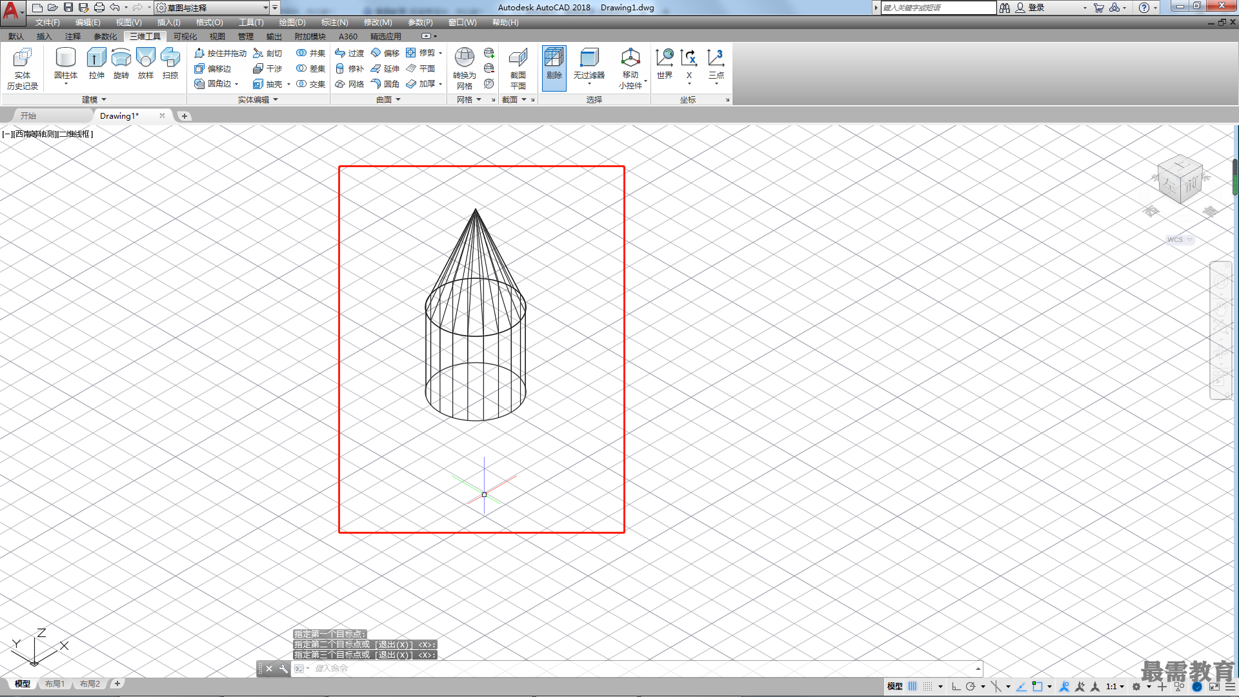Click the keyword search input box
Image resolution: width=1239 pixels, height=697 pixels.
click(x=939, y=8)
